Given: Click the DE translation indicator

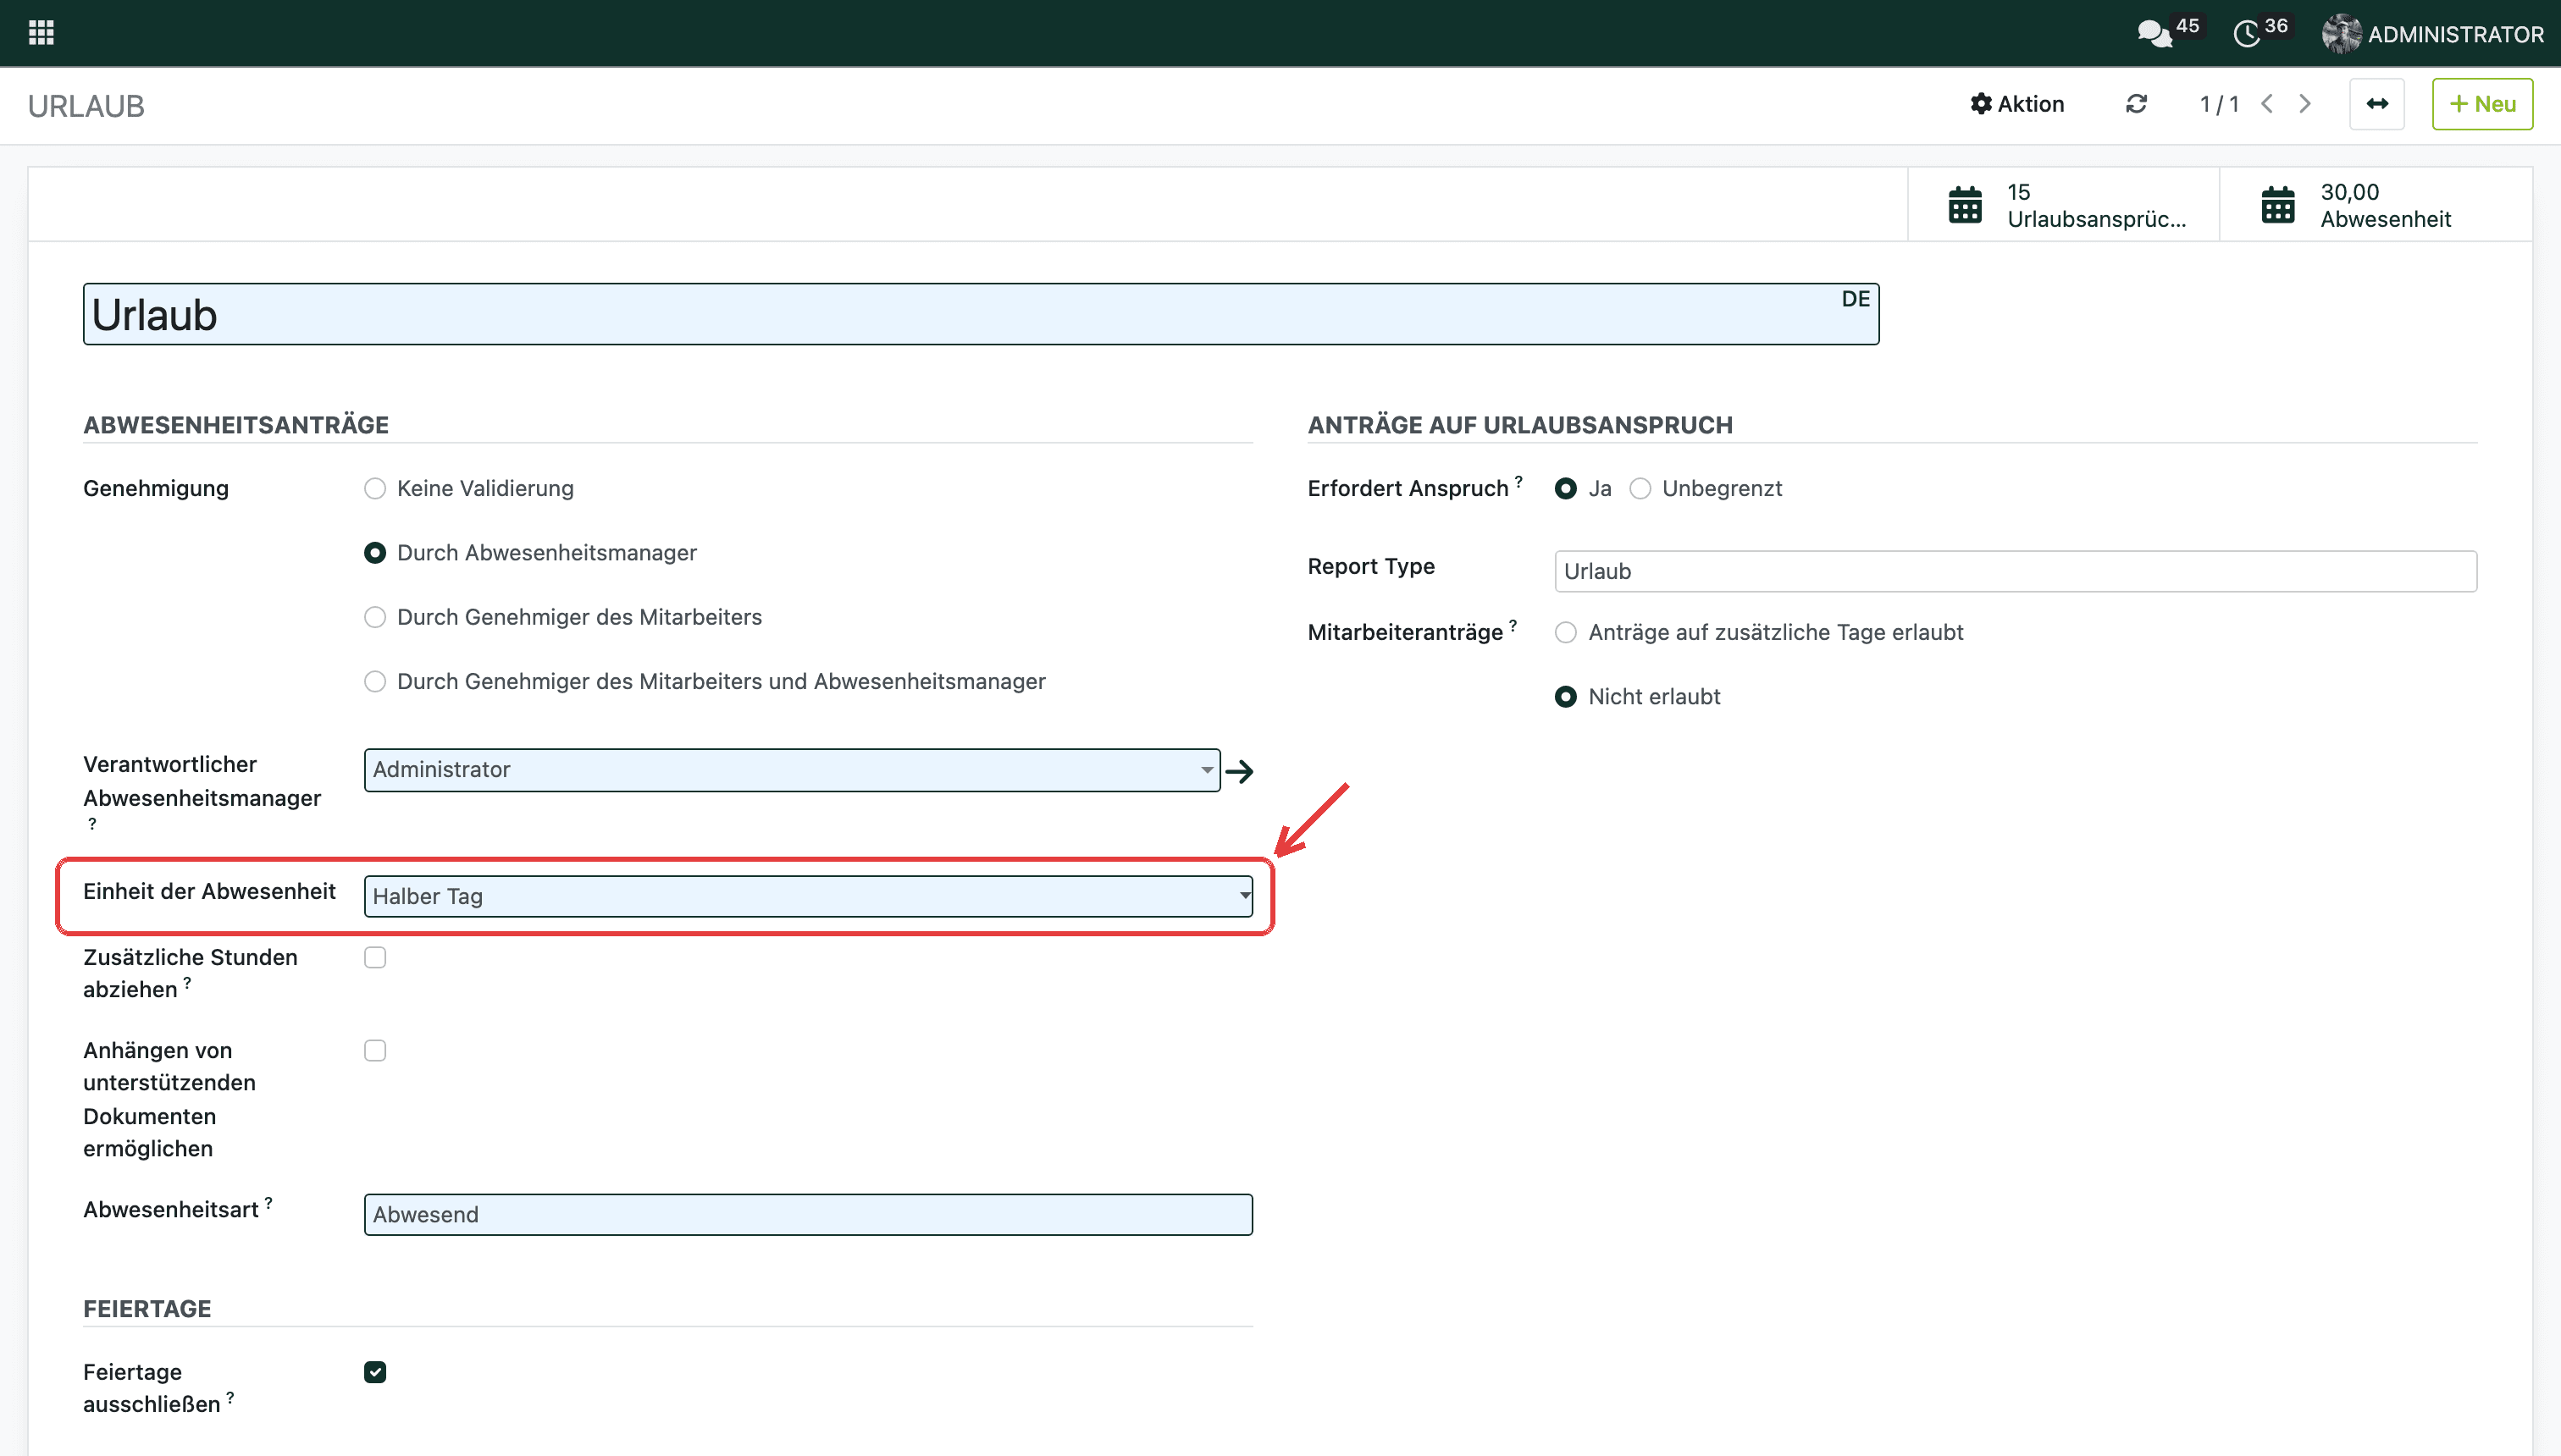Looking at the screenshot, I should (x=1856, y=299).
